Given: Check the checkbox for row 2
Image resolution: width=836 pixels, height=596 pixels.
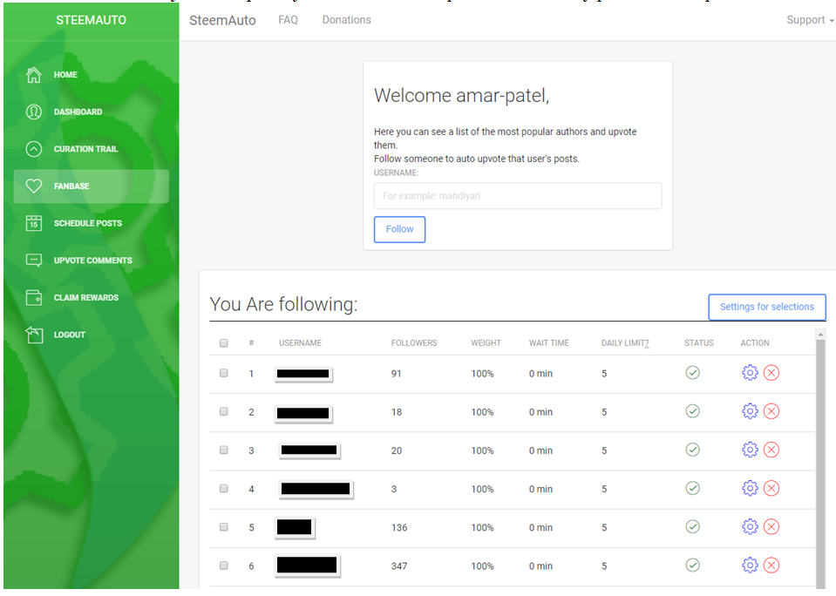Looking at the screenshot, I should tap(224, 411).
